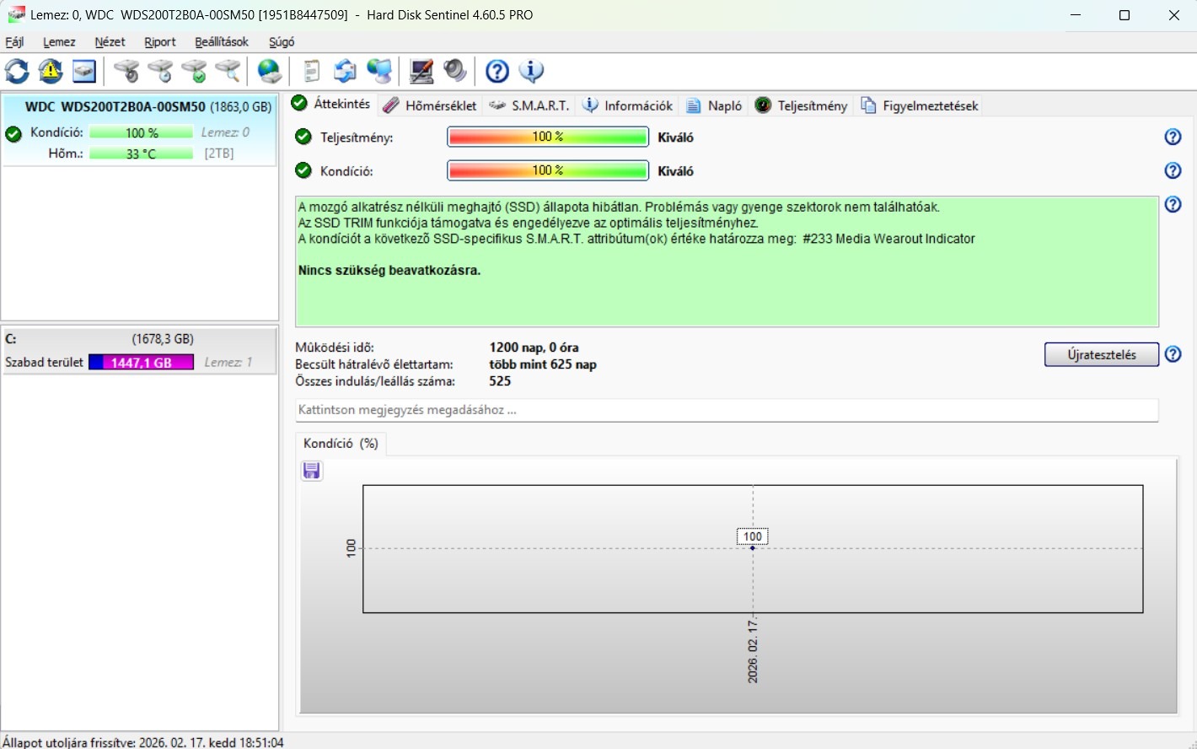
Task: Open the Beállítások menu
Action: 222,41
